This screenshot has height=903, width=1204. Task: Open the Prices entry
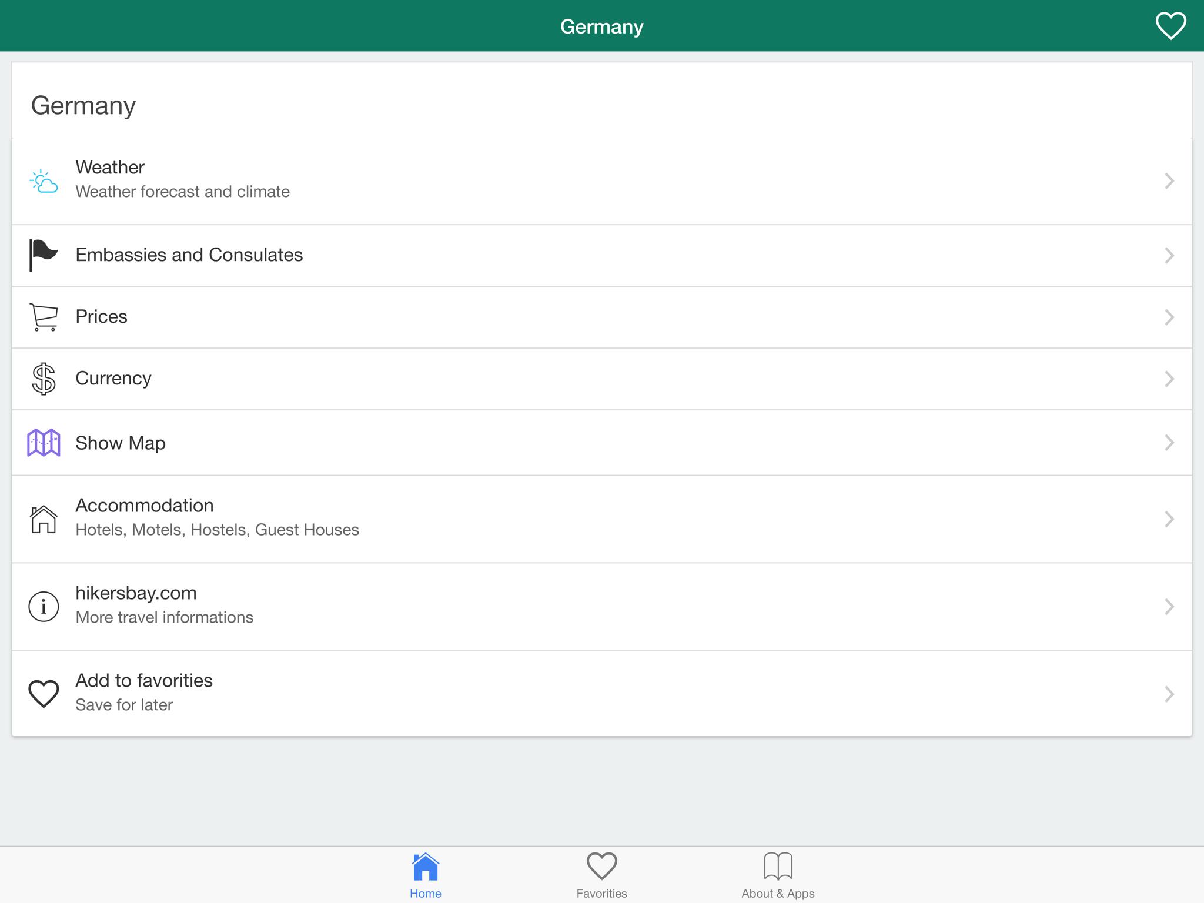click(x=602, y=317)
